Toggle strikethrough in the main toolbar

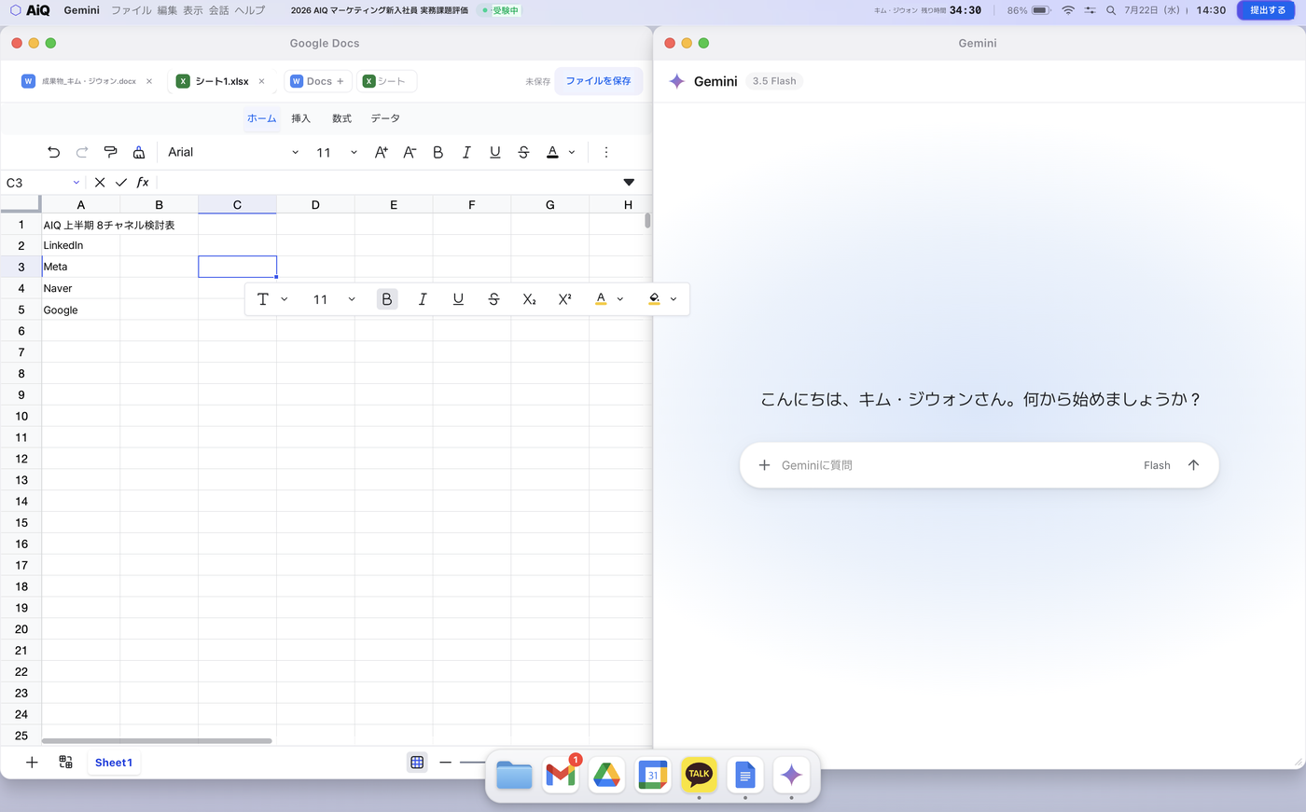(x=523, y=152)
